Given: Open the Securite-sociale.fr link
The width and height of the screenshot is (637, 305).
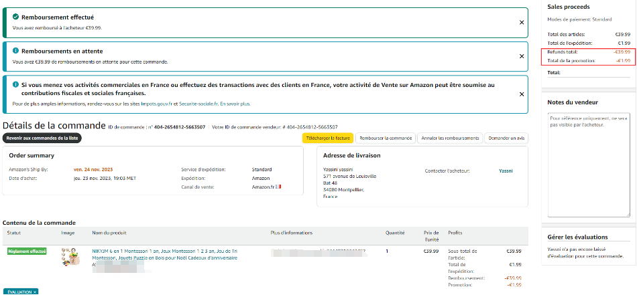Looking at the screenshot, I should click(198, 104).
